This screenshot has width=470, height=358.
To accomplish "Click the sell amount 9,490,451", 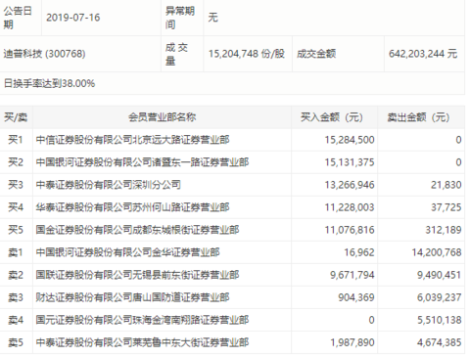I will pyautogui.click(x=439, y=275).
